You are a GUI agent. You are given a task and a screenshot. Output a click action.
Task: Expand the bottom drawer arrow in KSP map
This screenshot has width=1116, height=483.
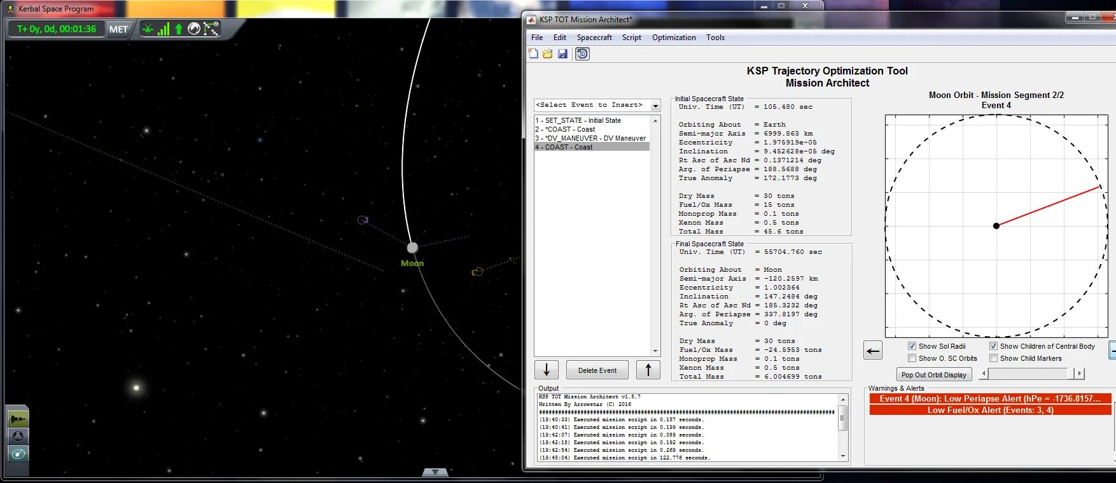[435, 472]
